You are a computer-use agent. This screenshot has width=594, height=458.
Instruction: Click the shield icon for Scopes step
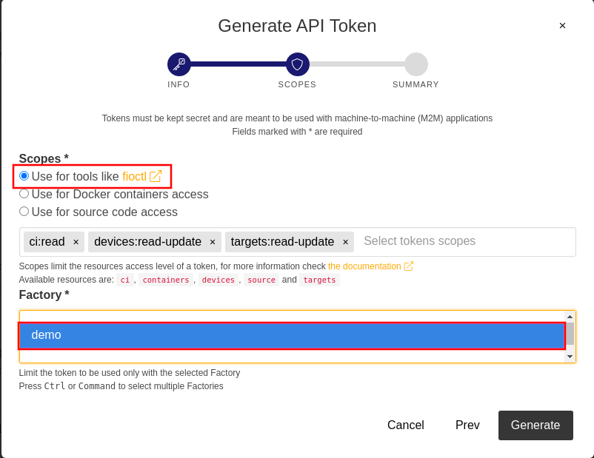(297, 64)
